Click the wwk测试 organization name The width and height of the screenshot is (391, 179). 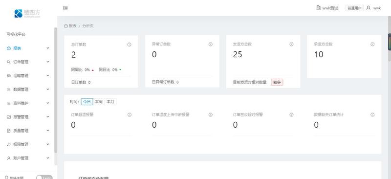tap(330, 8)
